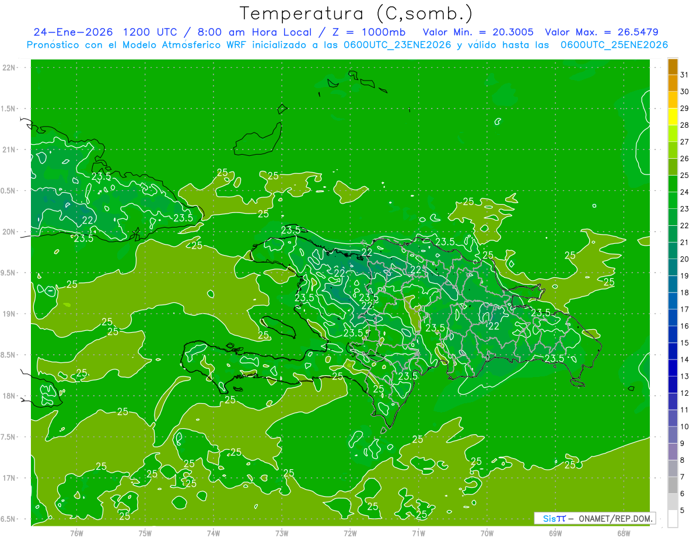This screenshot has height=541, width=700.
Task: Click the '1.5N' latitude axis label
Action: click(9, 109)
